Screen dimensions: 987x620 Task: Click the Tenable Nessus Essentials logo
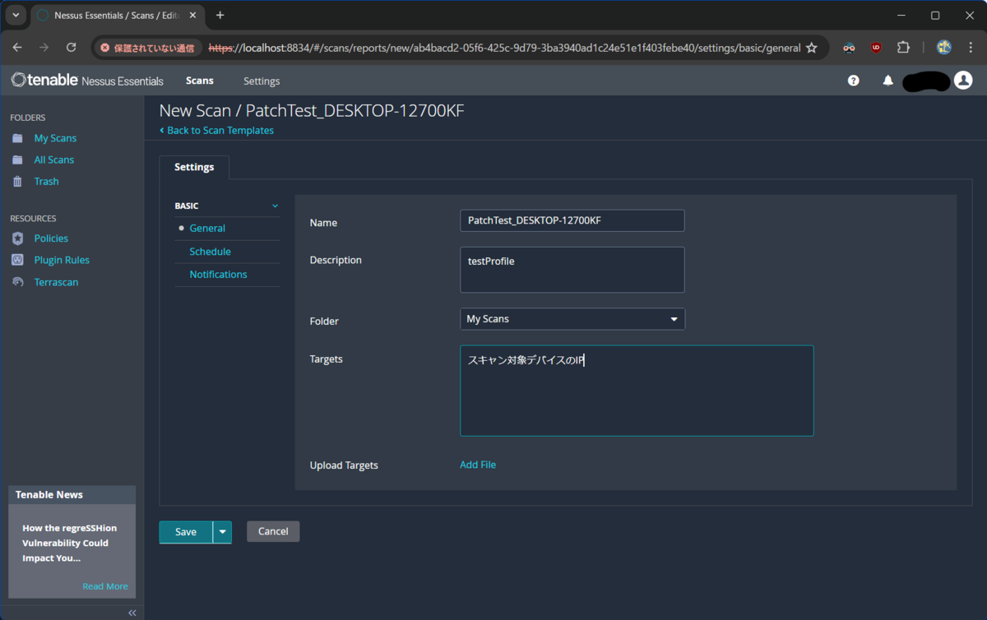tap(87, 81)
